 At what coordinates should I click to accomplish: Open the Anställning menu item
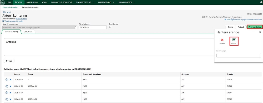(x=32, y=2)
